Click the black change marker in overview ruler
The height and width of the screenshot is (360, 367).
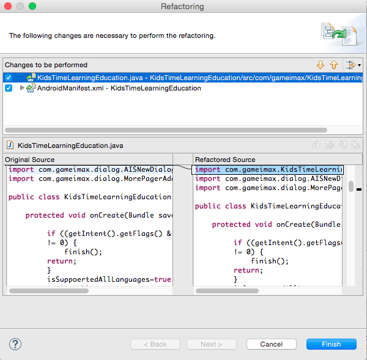(359, 189)
